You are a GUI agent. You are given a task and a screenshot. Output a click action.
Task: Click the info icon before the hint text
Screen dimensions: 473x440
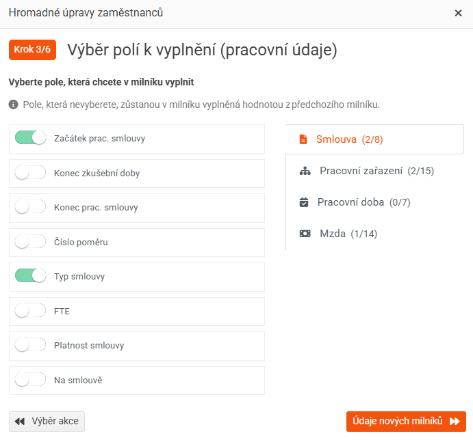point(13,105)
